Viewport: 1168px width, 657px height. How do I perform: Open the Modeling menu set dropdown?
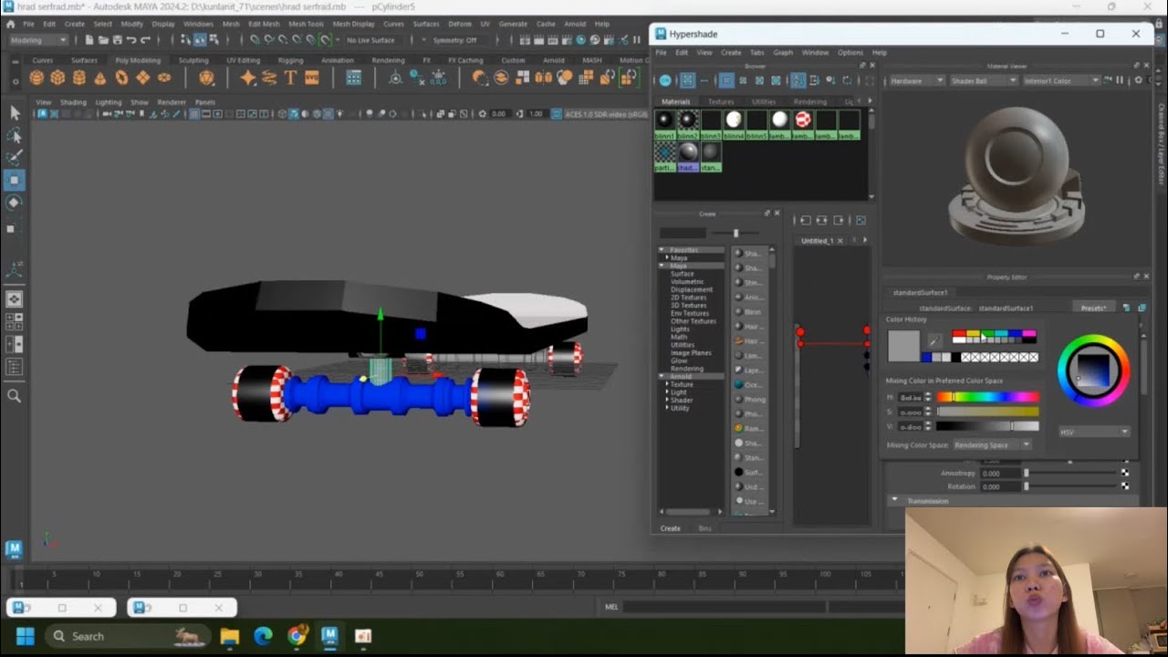(38, 40)
